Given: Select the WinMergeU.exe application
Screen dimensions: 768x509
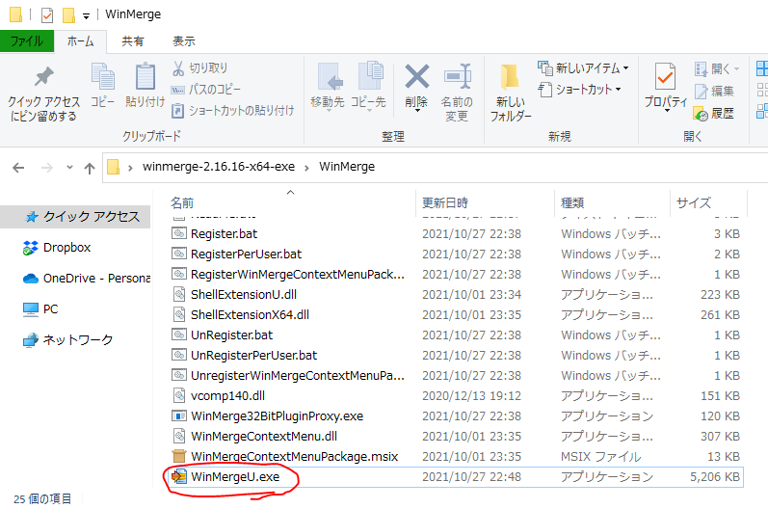Looking at the screenshot, I should (x=235, y=477).
